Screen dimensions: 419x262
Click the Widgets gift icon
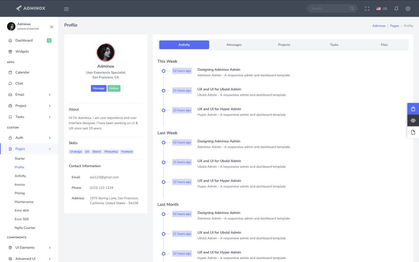click(10, 52)
